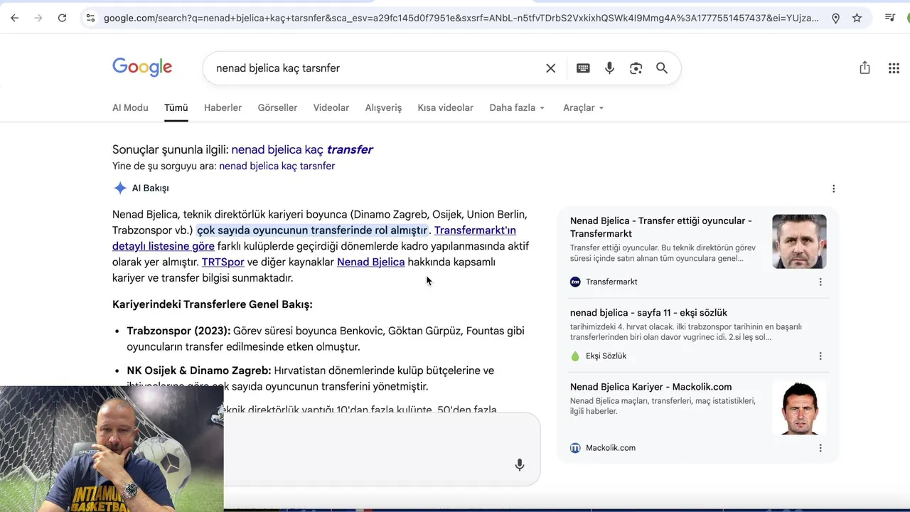The width and height of the screenshot is (910, 512).
Task: Expand the Araçlar dropdown
Action: (x=583, y=108)
